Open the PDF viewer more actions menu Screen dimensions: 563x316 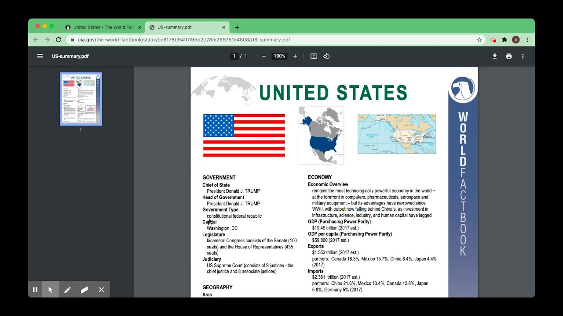point(523,56)
